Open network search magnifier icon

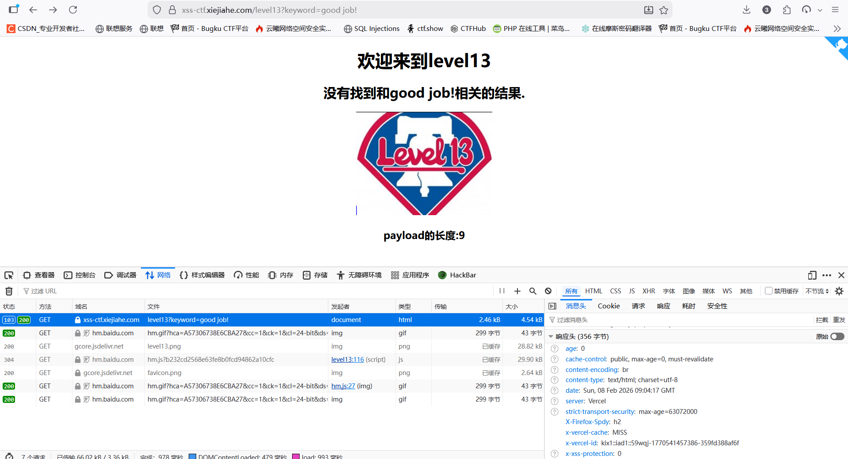pos(533,291)
